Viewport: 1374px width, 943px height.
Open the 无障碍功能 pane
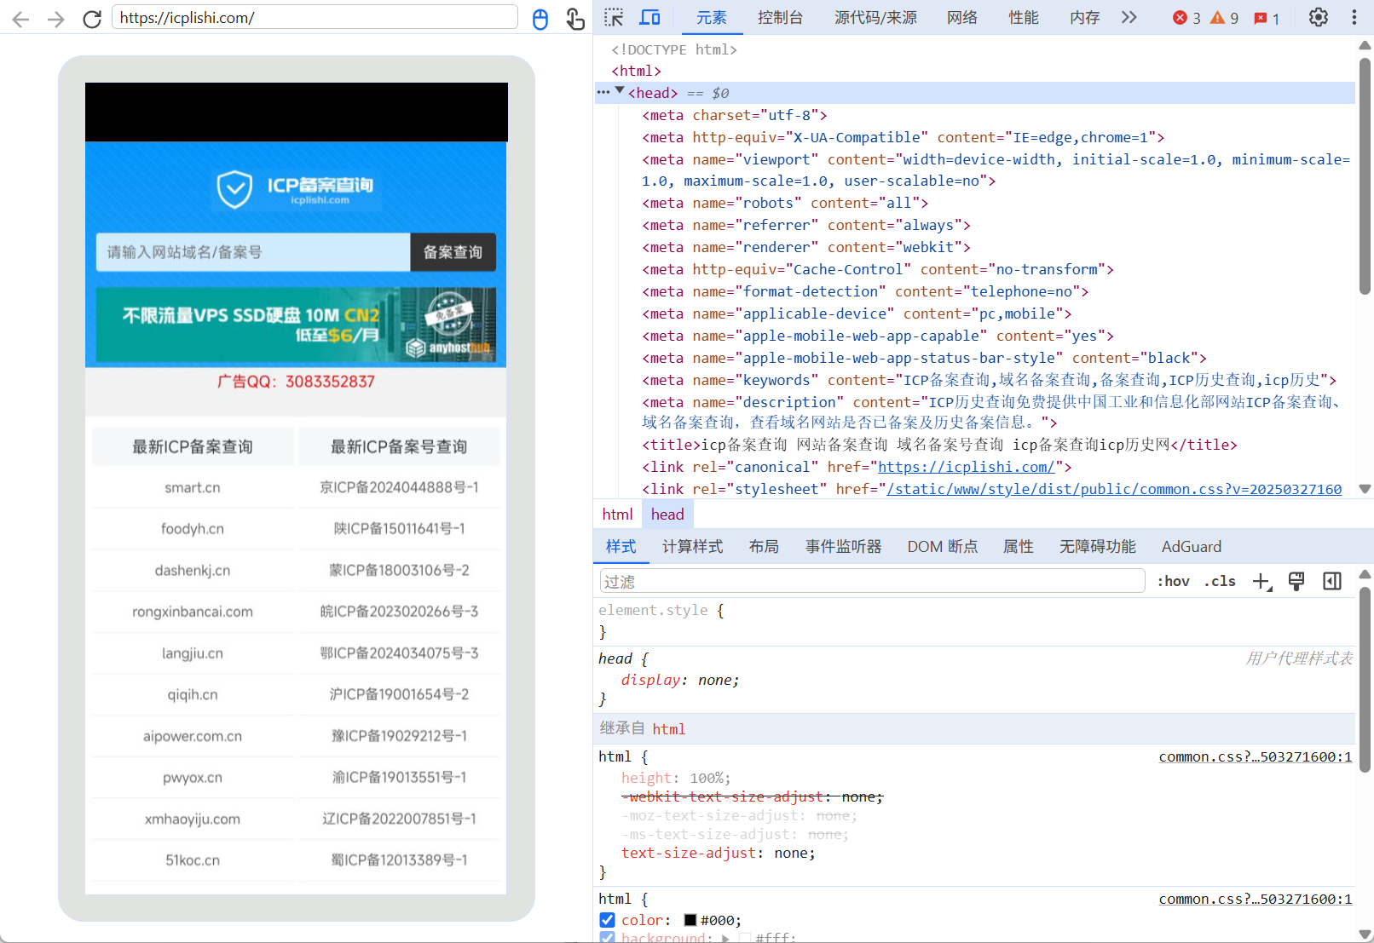click(1097, 547)
